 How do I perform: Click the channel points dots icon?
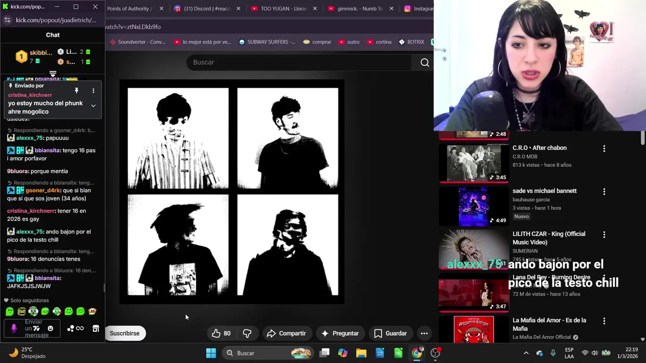point(71,329)
